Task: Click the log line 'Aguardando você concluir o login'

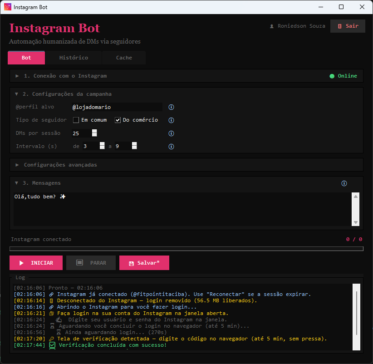Action: 132,326
